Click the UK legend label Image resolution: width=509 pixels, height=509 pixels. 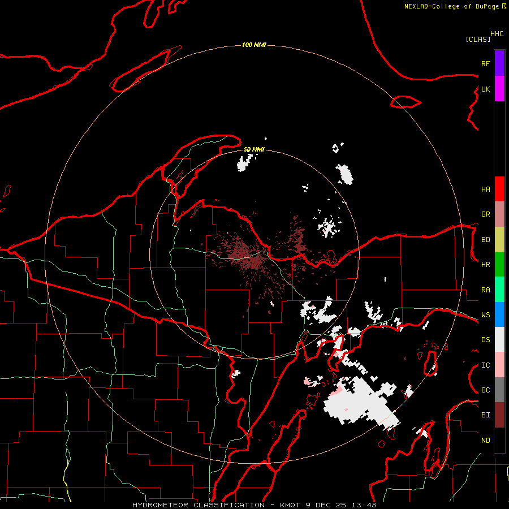[485, 89]
